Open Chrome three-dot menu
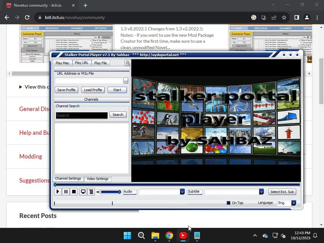Screen dimensions: 324x243 click(x=317, y=18)
